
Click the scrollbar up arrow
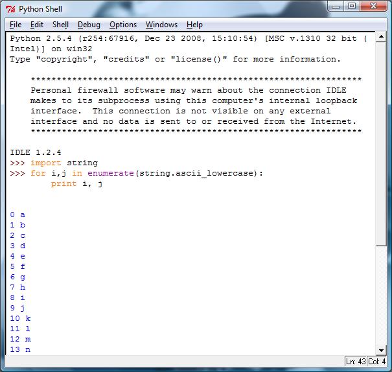[381, 37]
